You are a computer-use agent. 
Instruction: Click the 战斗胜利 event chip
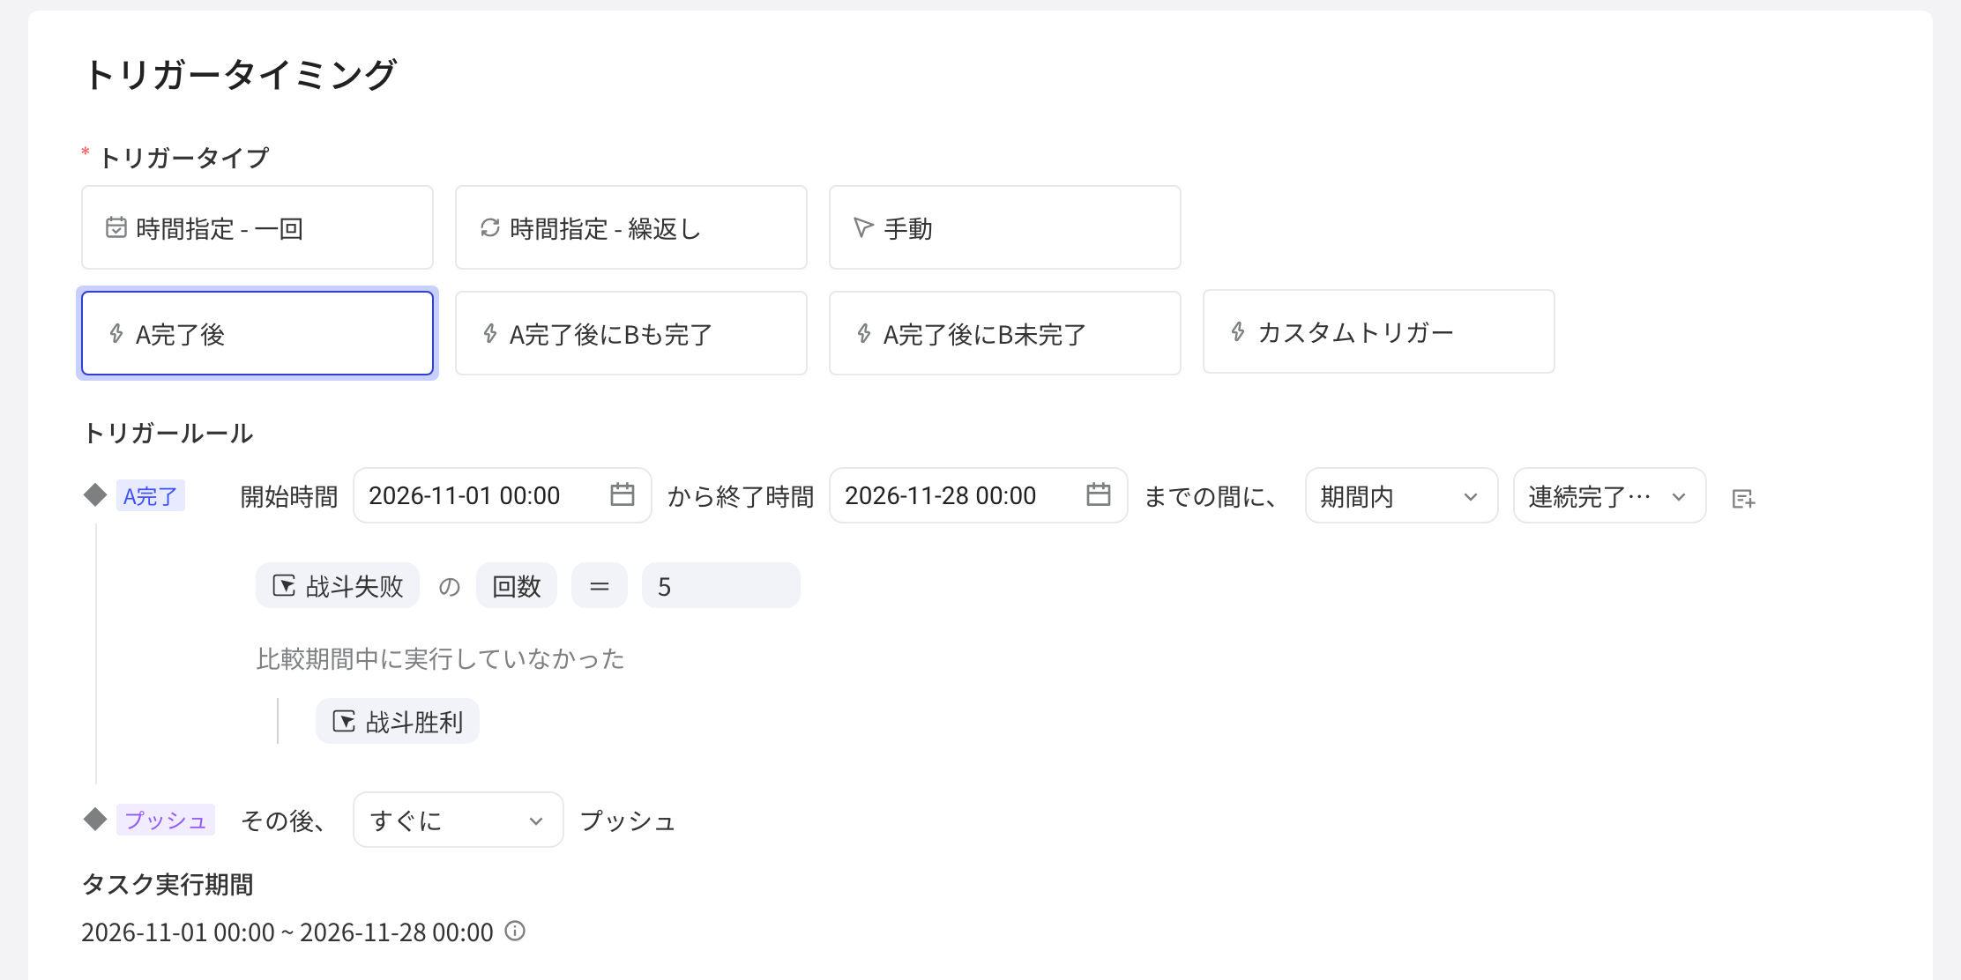pos(398,721)
